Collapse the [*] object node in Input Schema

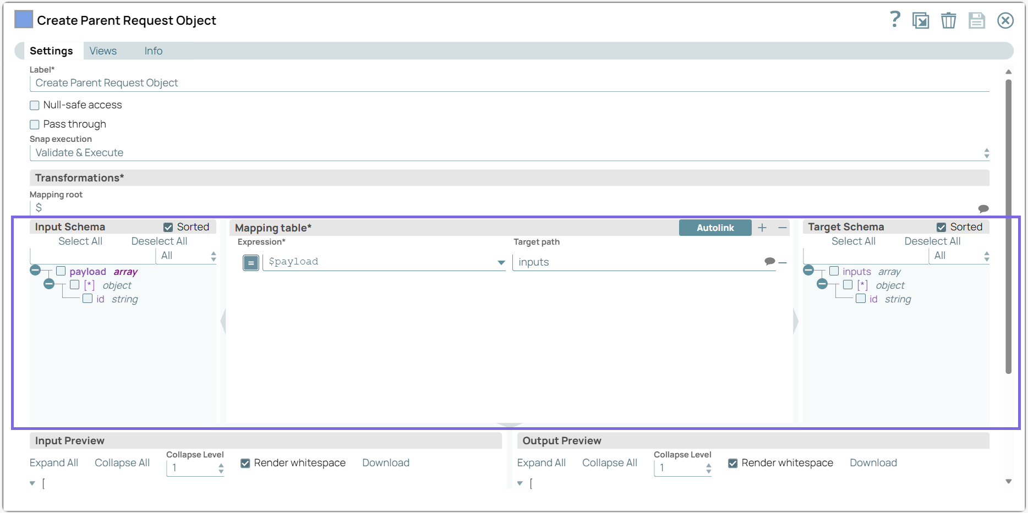tap(49, 284)
